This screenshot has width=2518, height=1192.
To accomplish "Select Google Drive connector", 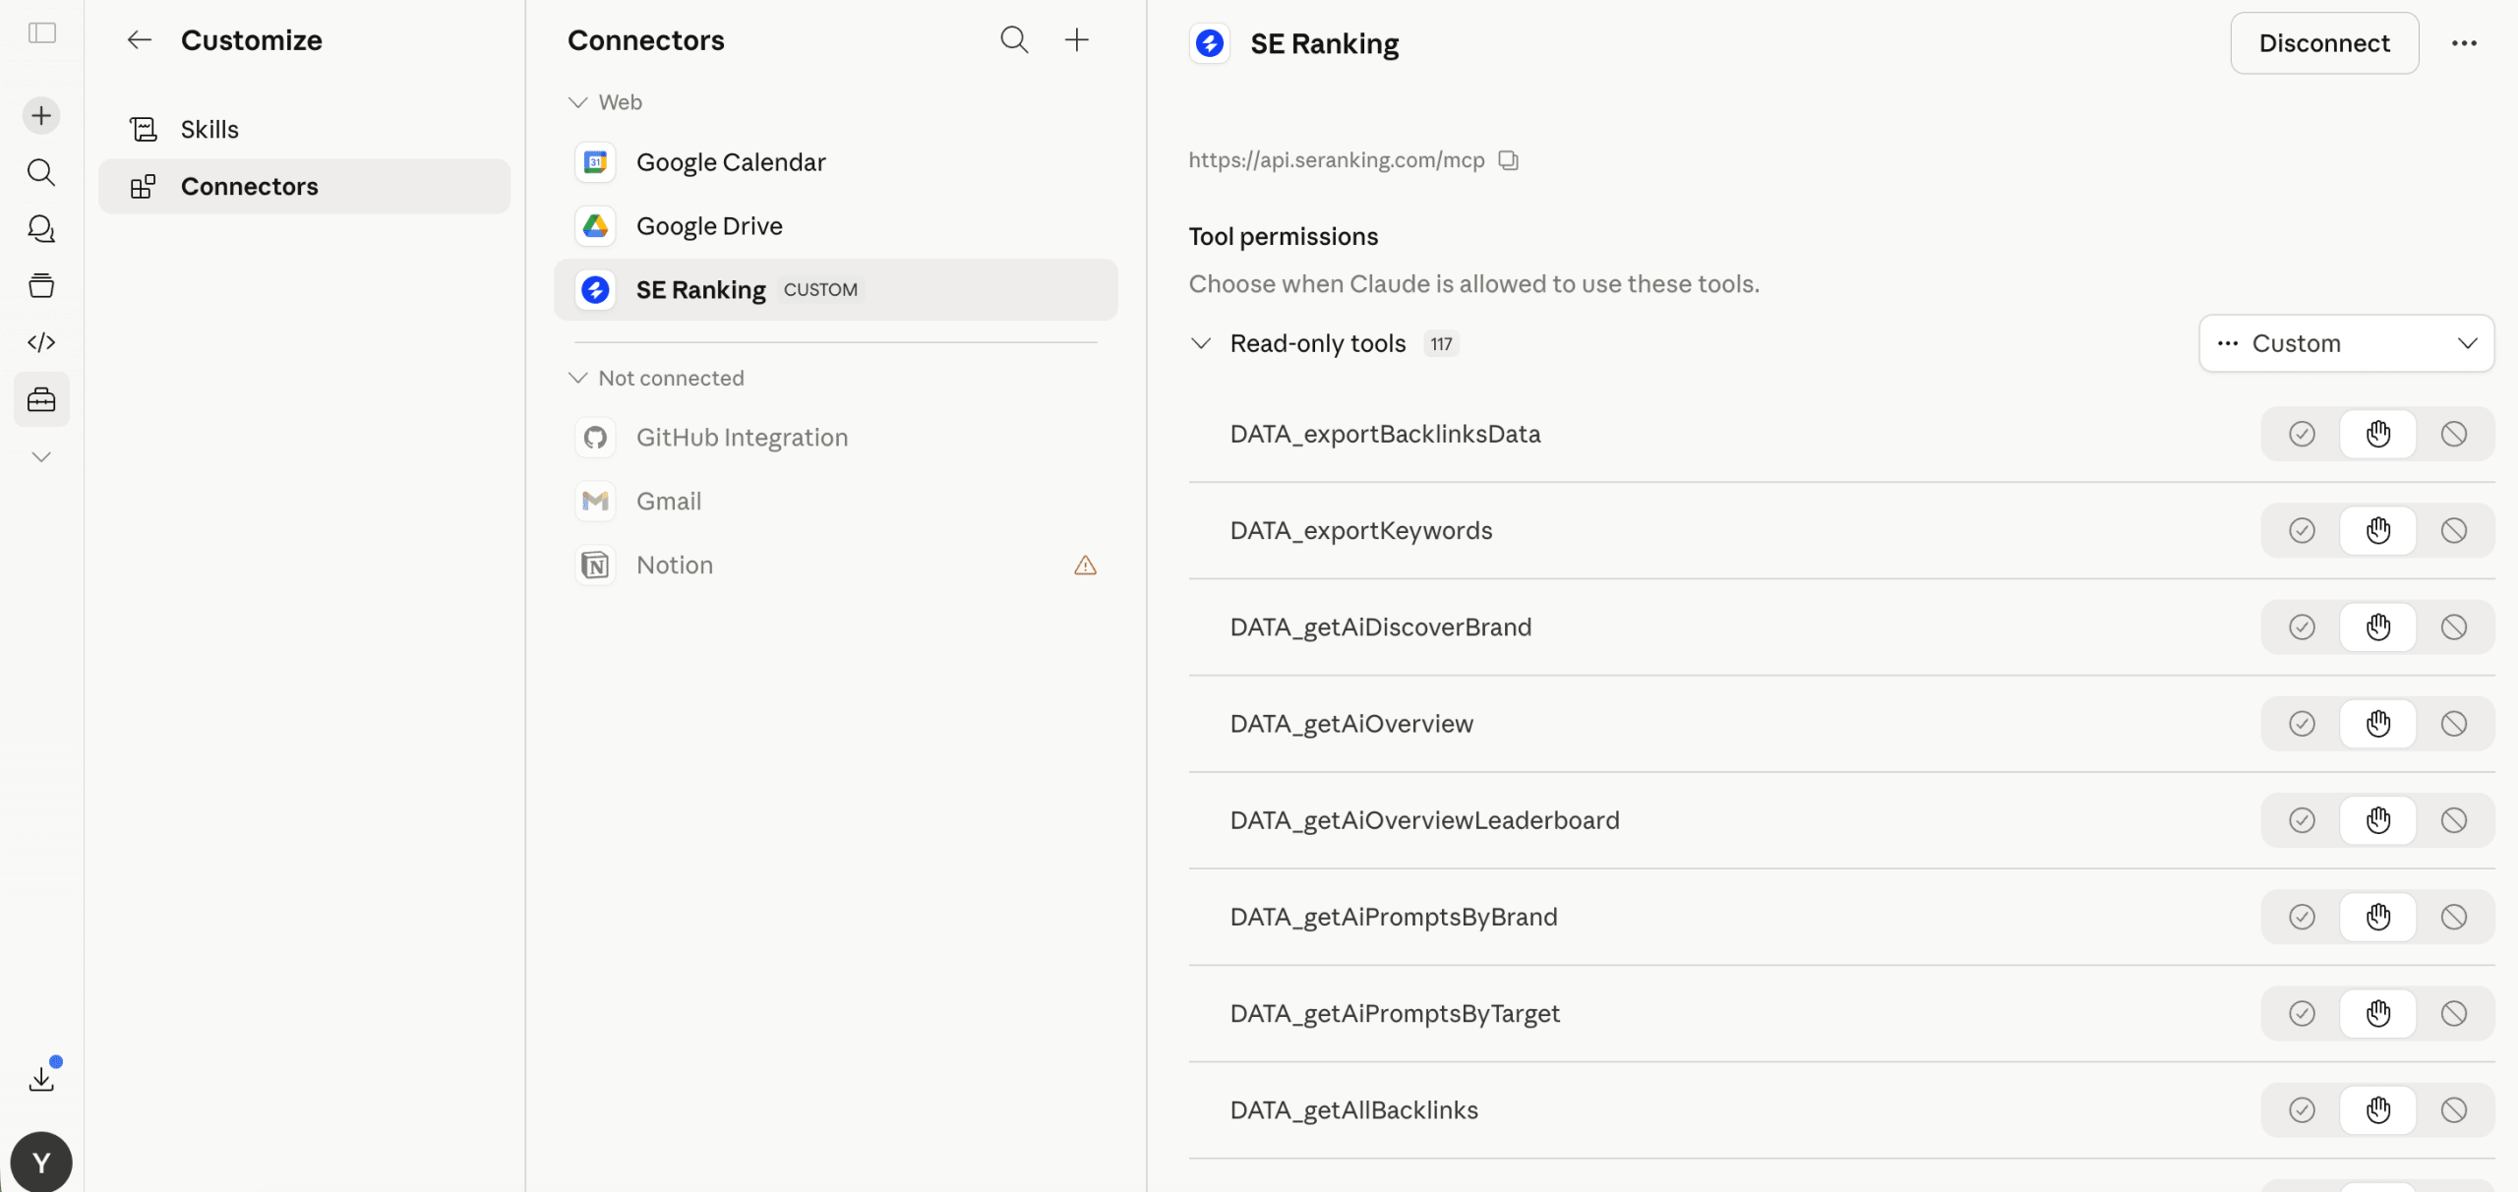I will 709,226.
